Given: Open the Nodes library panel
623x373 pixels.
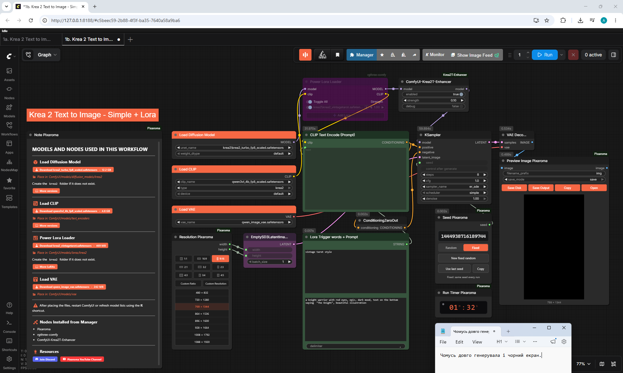Looking at the screenshot, I should pyautogui.click(x=9, y=92).
